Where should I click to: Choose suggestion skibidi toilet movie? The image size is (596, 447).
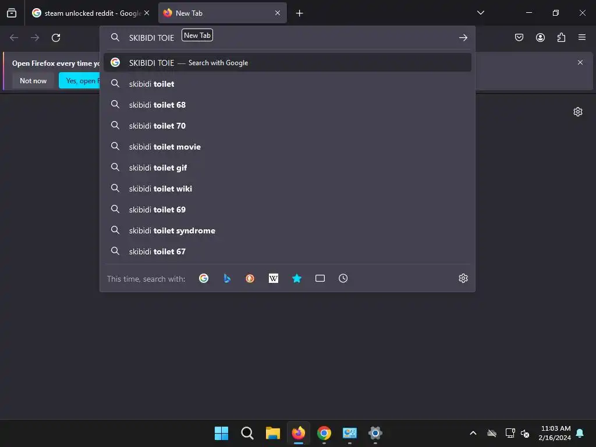(288, 147)
